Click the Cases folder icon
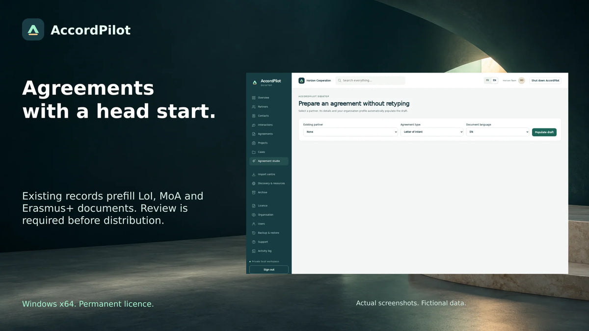Screen dimensions: 589x331 click(253, 152)
